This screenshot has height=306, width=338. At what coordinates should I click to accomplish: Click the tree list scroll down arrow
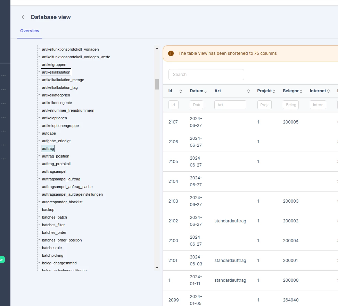click(x=157, y=268)
